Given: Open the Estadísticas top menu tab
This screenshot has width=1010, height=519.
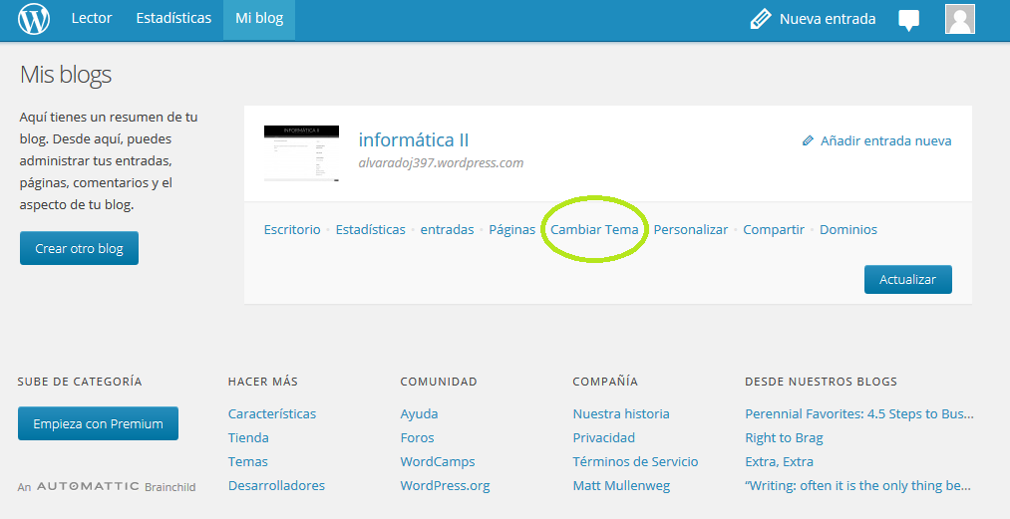Looking at the screenshot, I should 173,19.
